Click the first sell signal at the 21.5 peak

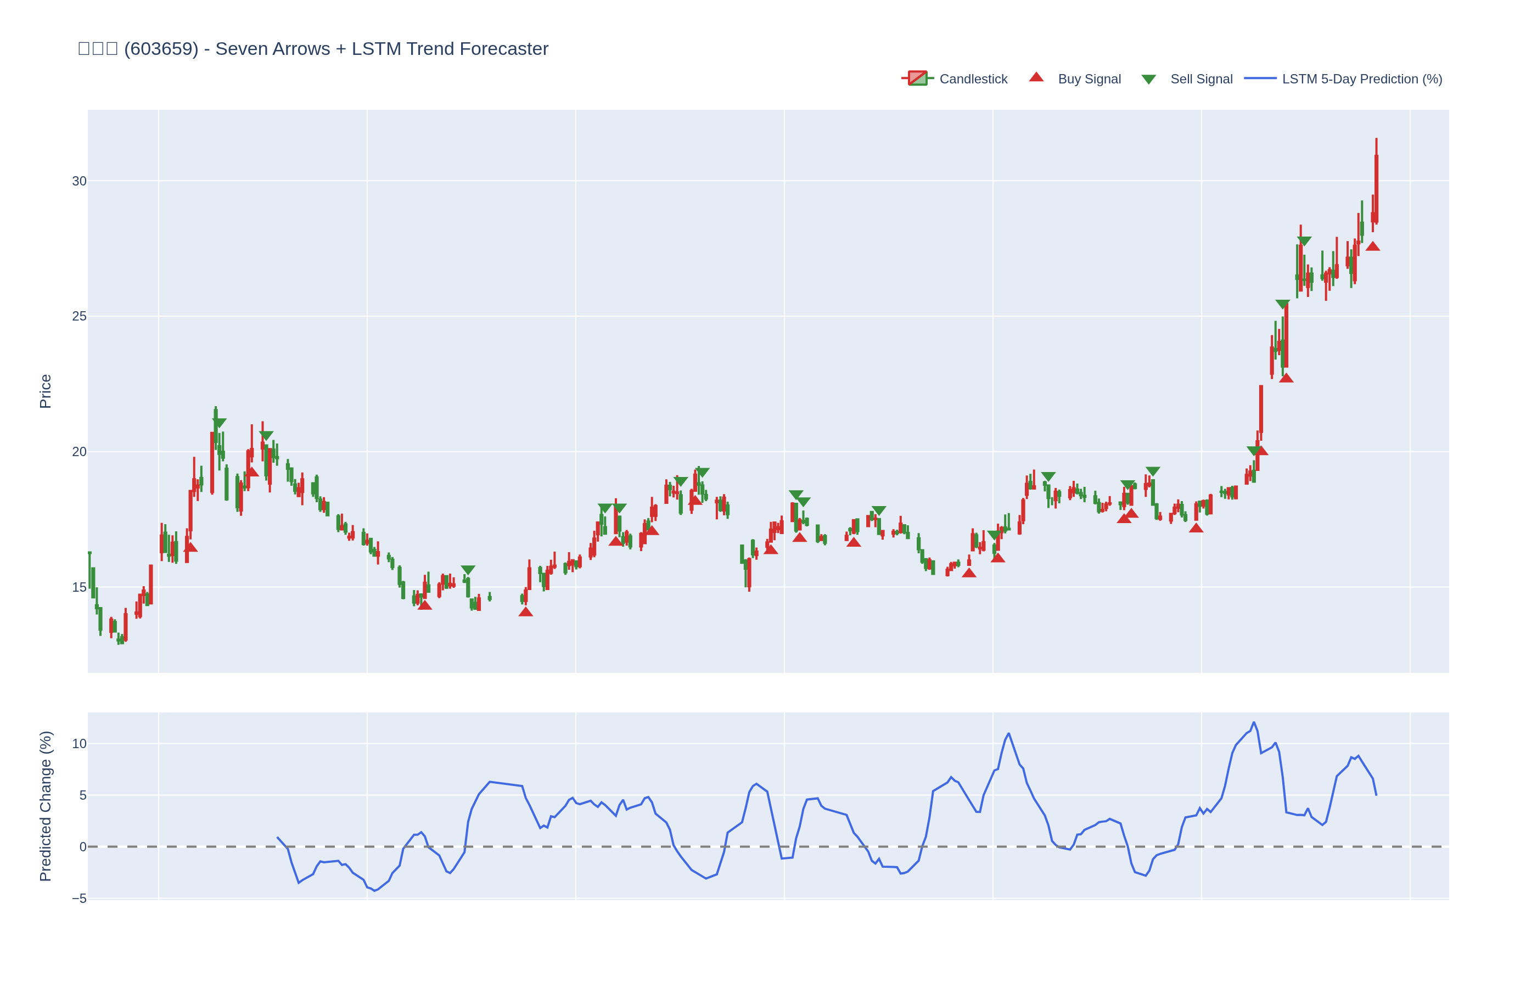220,423
